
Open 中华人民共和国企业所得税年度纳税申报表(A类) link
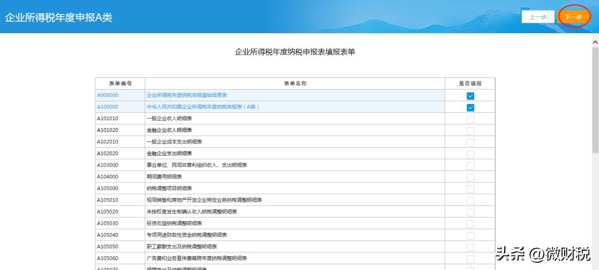coord(203,107)
